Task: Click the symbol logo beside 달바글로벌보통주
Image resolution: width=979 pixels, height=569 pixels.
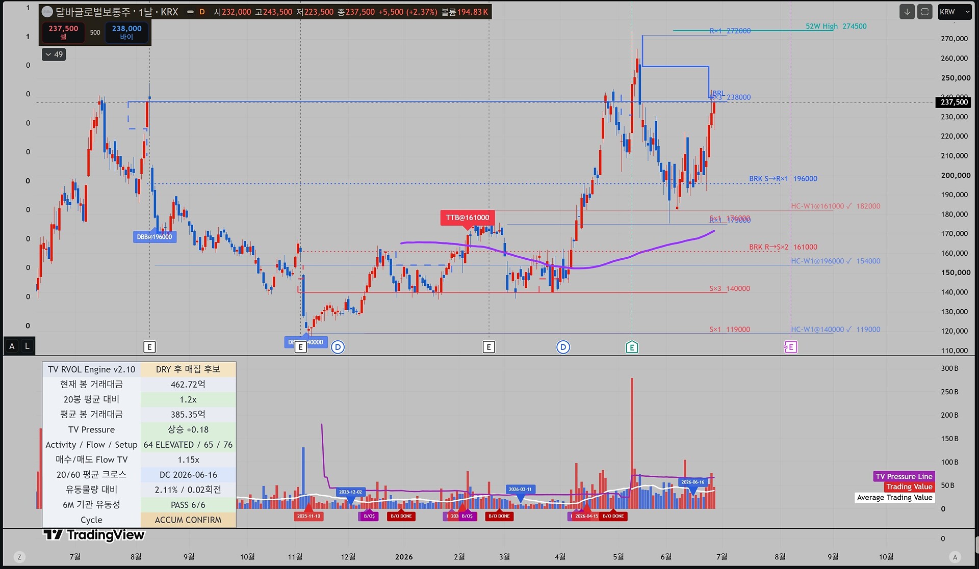Action: [47, 12]
